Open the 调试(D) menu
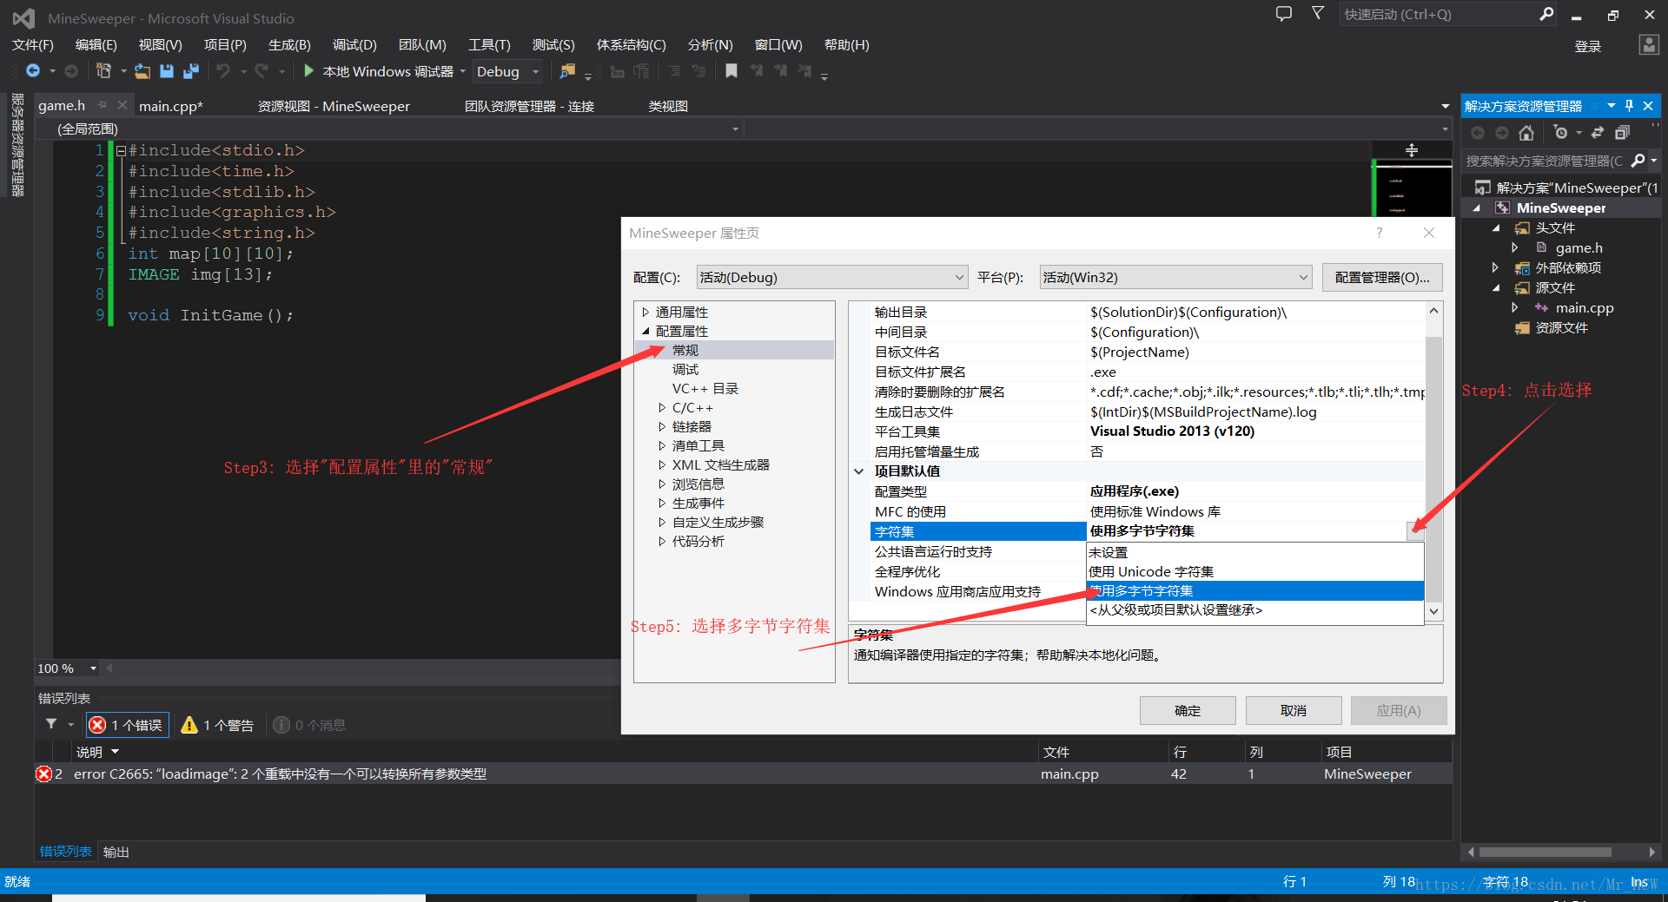The image size is (1668, 902). [354, 45]
